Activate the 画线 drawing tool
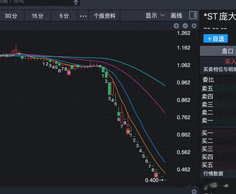 coord(177,15)
